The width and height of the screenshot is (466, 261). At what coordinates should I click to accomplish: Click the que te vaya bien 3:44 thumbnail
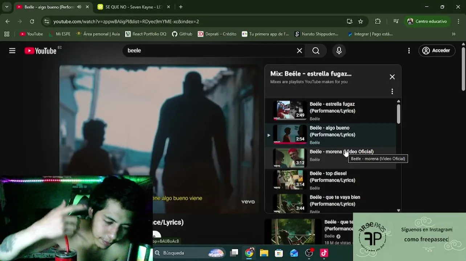point(290,203)
